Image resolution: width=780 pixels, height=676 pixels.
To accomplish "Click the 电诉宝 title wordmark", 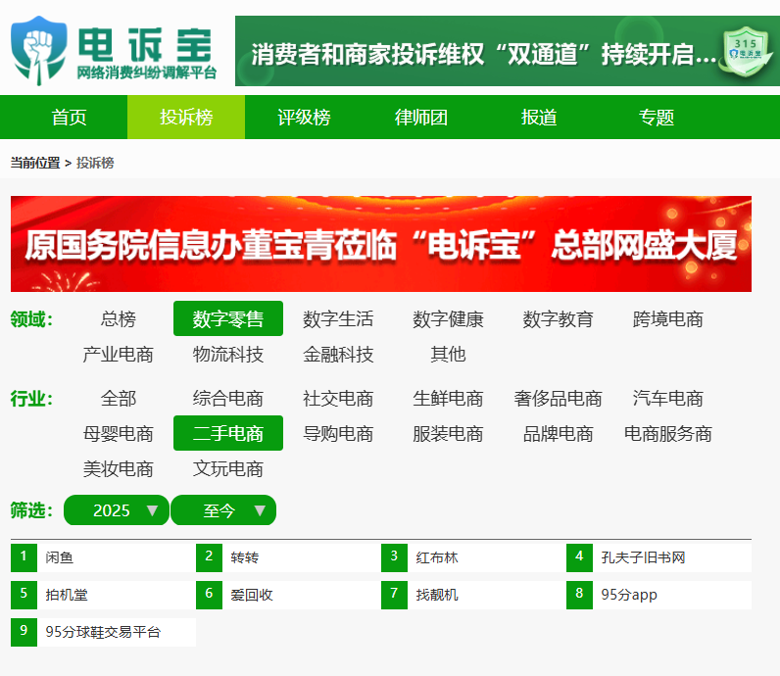I will point(145,45).
